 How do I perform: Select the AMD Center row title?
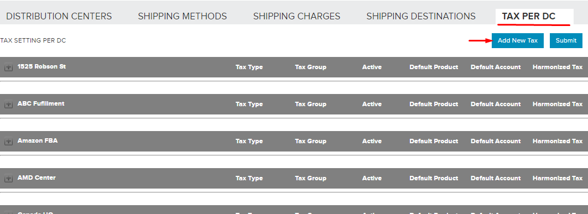tap(37, 178)
